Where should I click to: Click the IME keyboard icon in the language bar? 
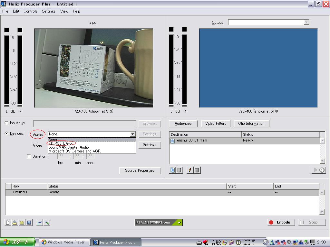coord(199,242)
